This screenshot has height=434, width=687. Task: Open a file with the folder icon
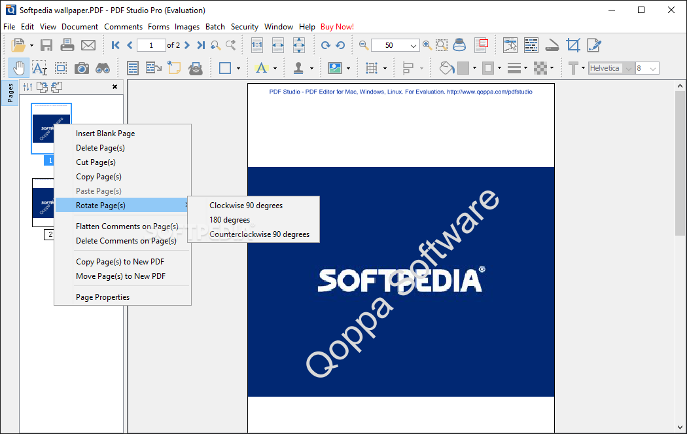[18, 45]
